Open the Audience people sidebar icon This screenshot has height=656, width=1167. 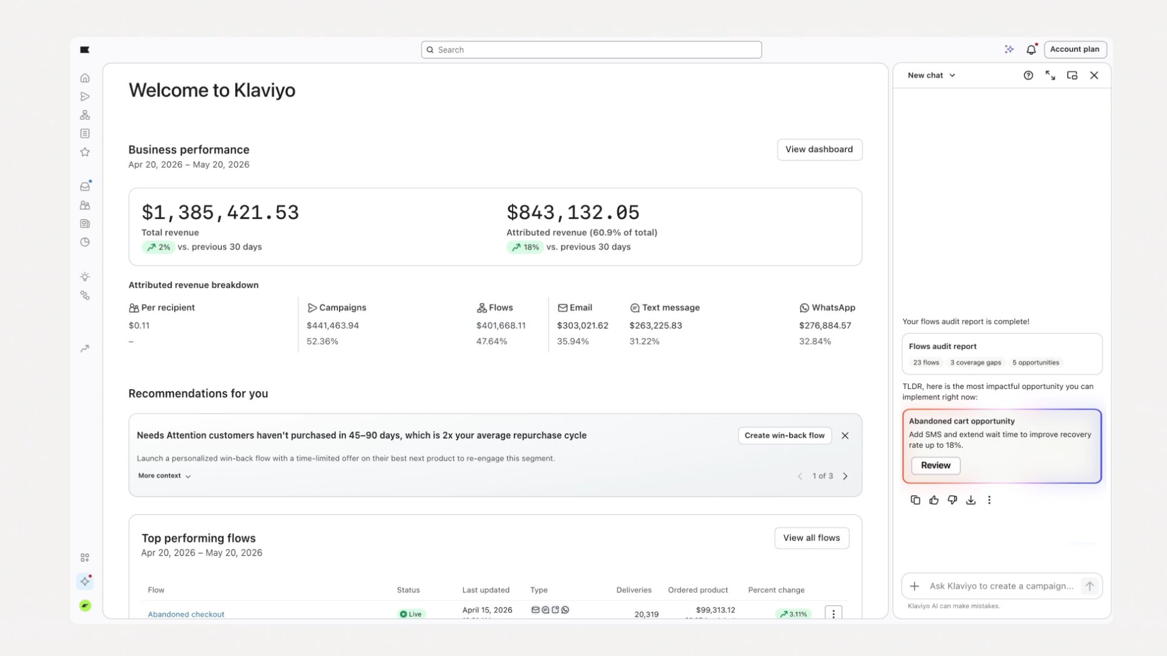(x=85, y=205)
